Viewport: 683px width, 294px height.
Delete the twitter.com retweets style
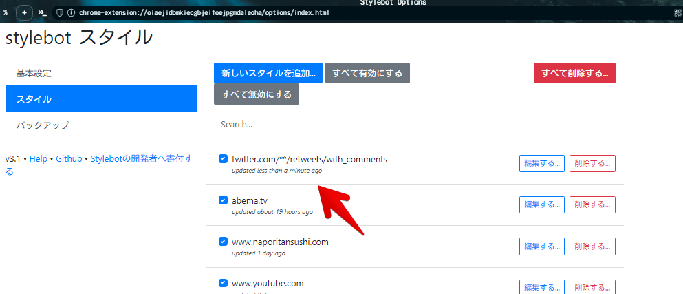click(x=592, y=164)
